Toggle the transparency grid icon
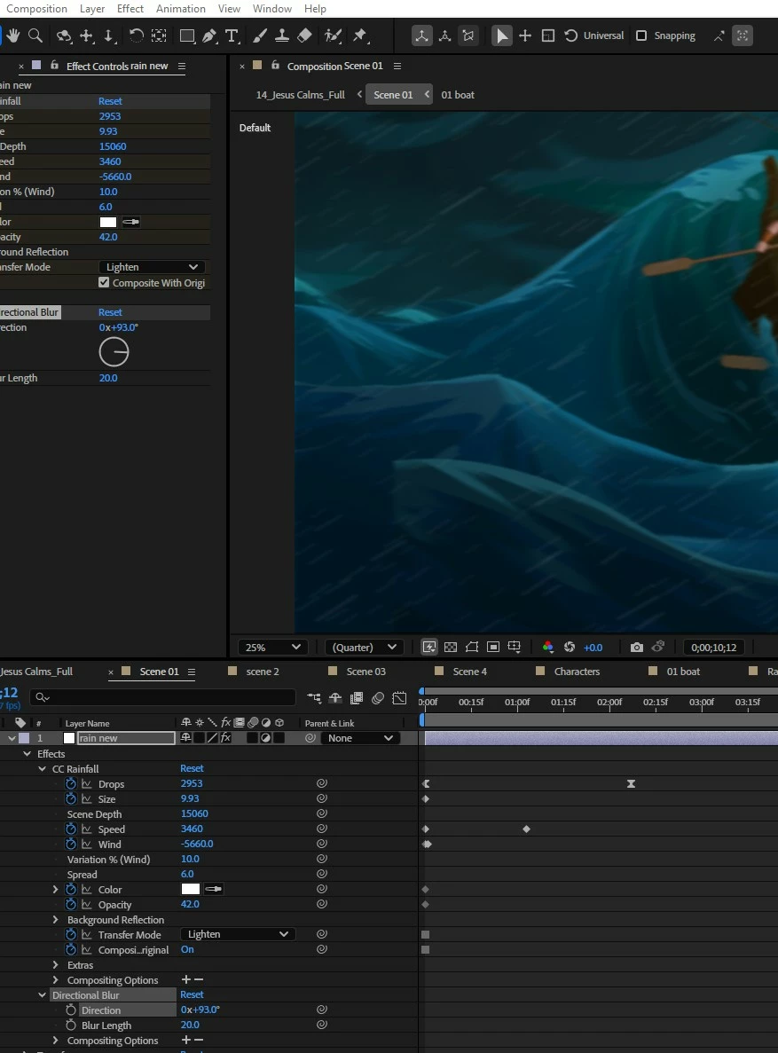Viewport: 778px width, 1053px height. (x=451, y=647)
